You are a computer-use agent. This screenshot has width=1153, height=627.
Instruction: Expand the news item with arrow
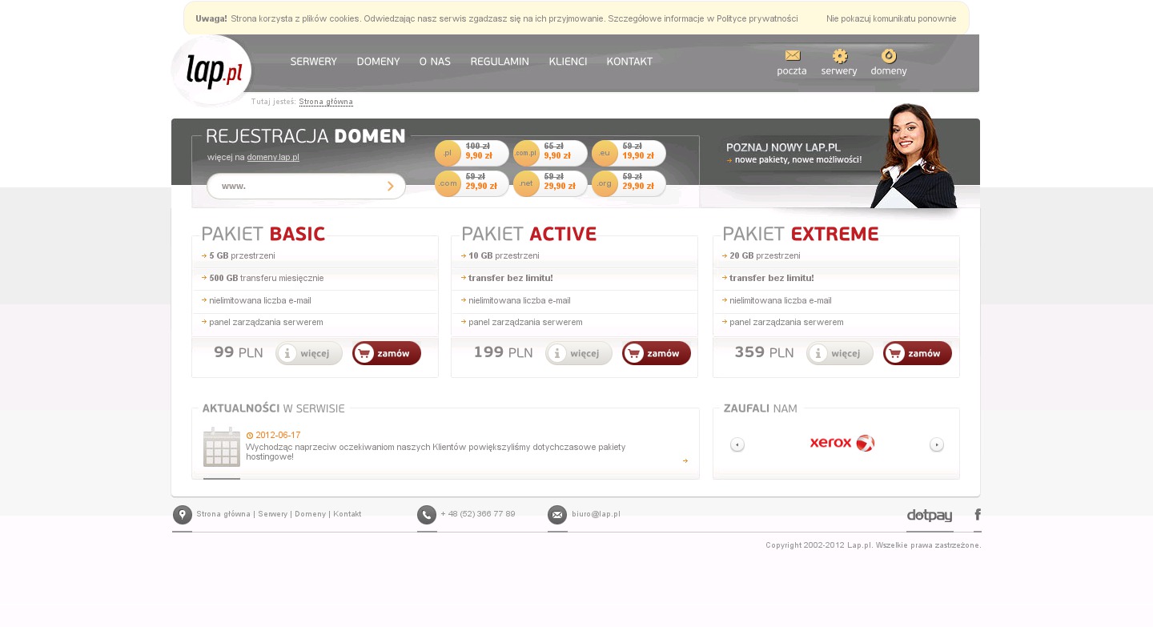coord(685,460)
